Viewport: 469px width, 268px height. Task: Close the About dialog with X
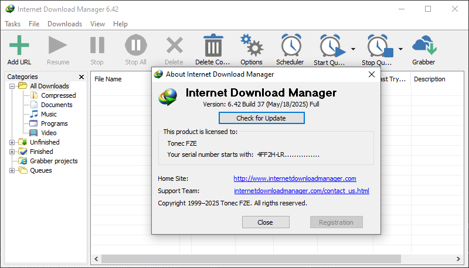[x=372, y=74]
